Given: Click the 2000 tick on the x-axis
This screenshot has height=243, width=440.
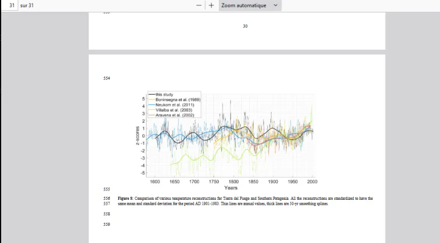Looking at the screenshot, I should pos(312,182).
